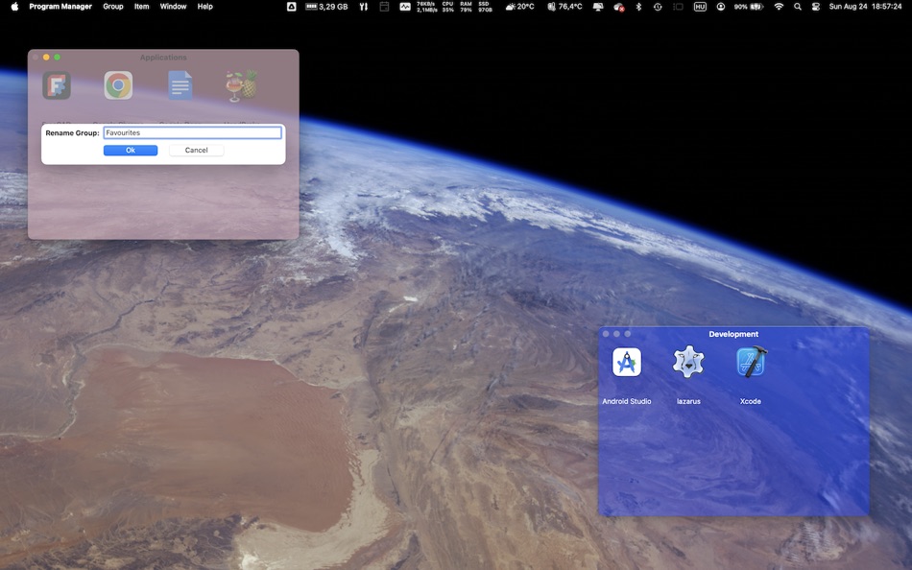Open the Apple menu
912x570 pixels.
coord(14,7)
